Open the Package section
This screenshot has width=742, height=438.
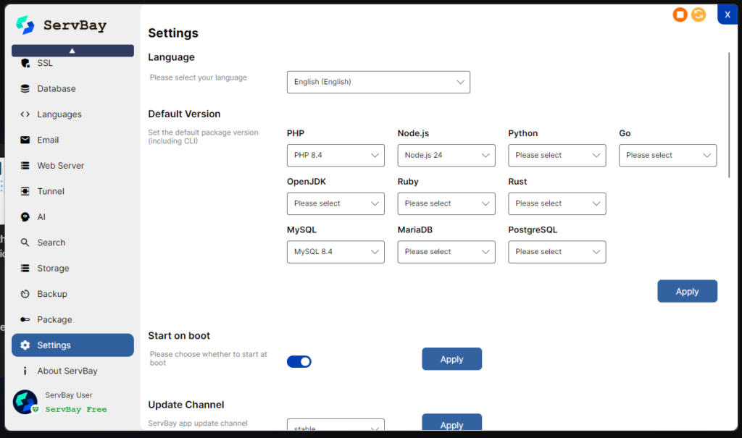pos(72,319)
